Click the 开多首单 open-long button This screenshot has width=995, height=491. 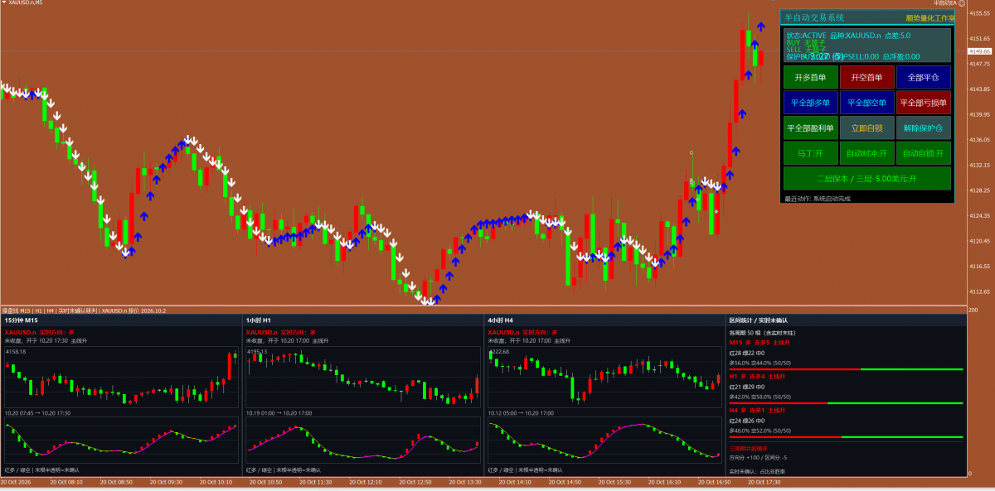pyautogui.click(x=810, y=77)
